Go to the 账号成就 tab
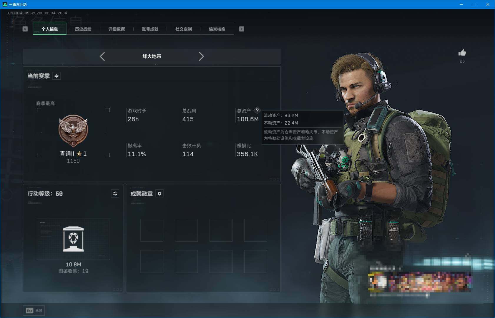Screen dimensions: 495x318 (150, 29)
